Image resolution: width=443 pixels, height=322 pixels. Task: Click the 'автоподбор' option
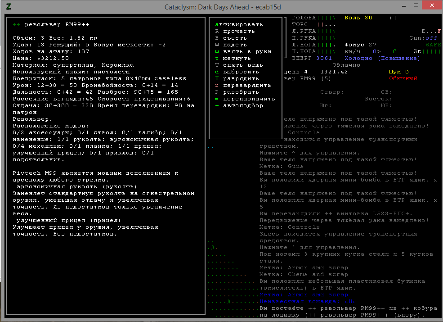click(239, 106)
